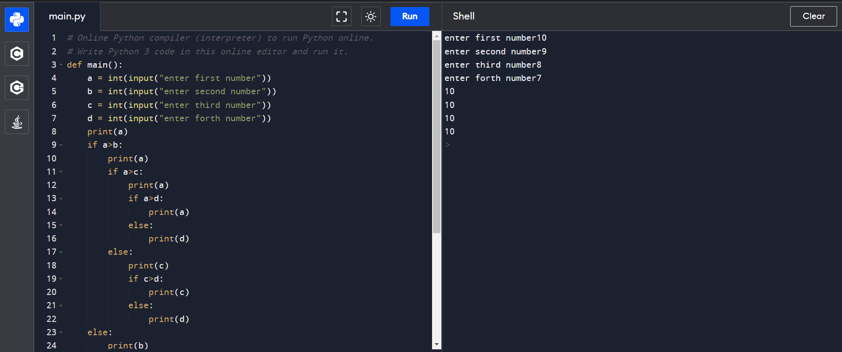Screen dimensions: 842x352
Task: Click the editor scrollbar up arrow
Action: [x=436, y=36]
